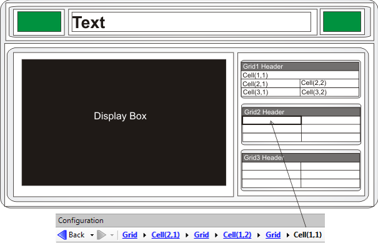Click the left green box in header
378x243 pixels.
point(39,21)
